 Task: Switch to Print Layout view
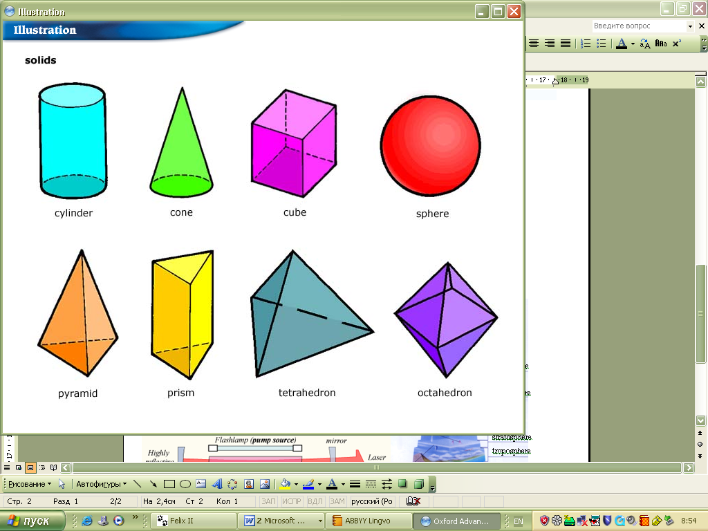(30, 468)
